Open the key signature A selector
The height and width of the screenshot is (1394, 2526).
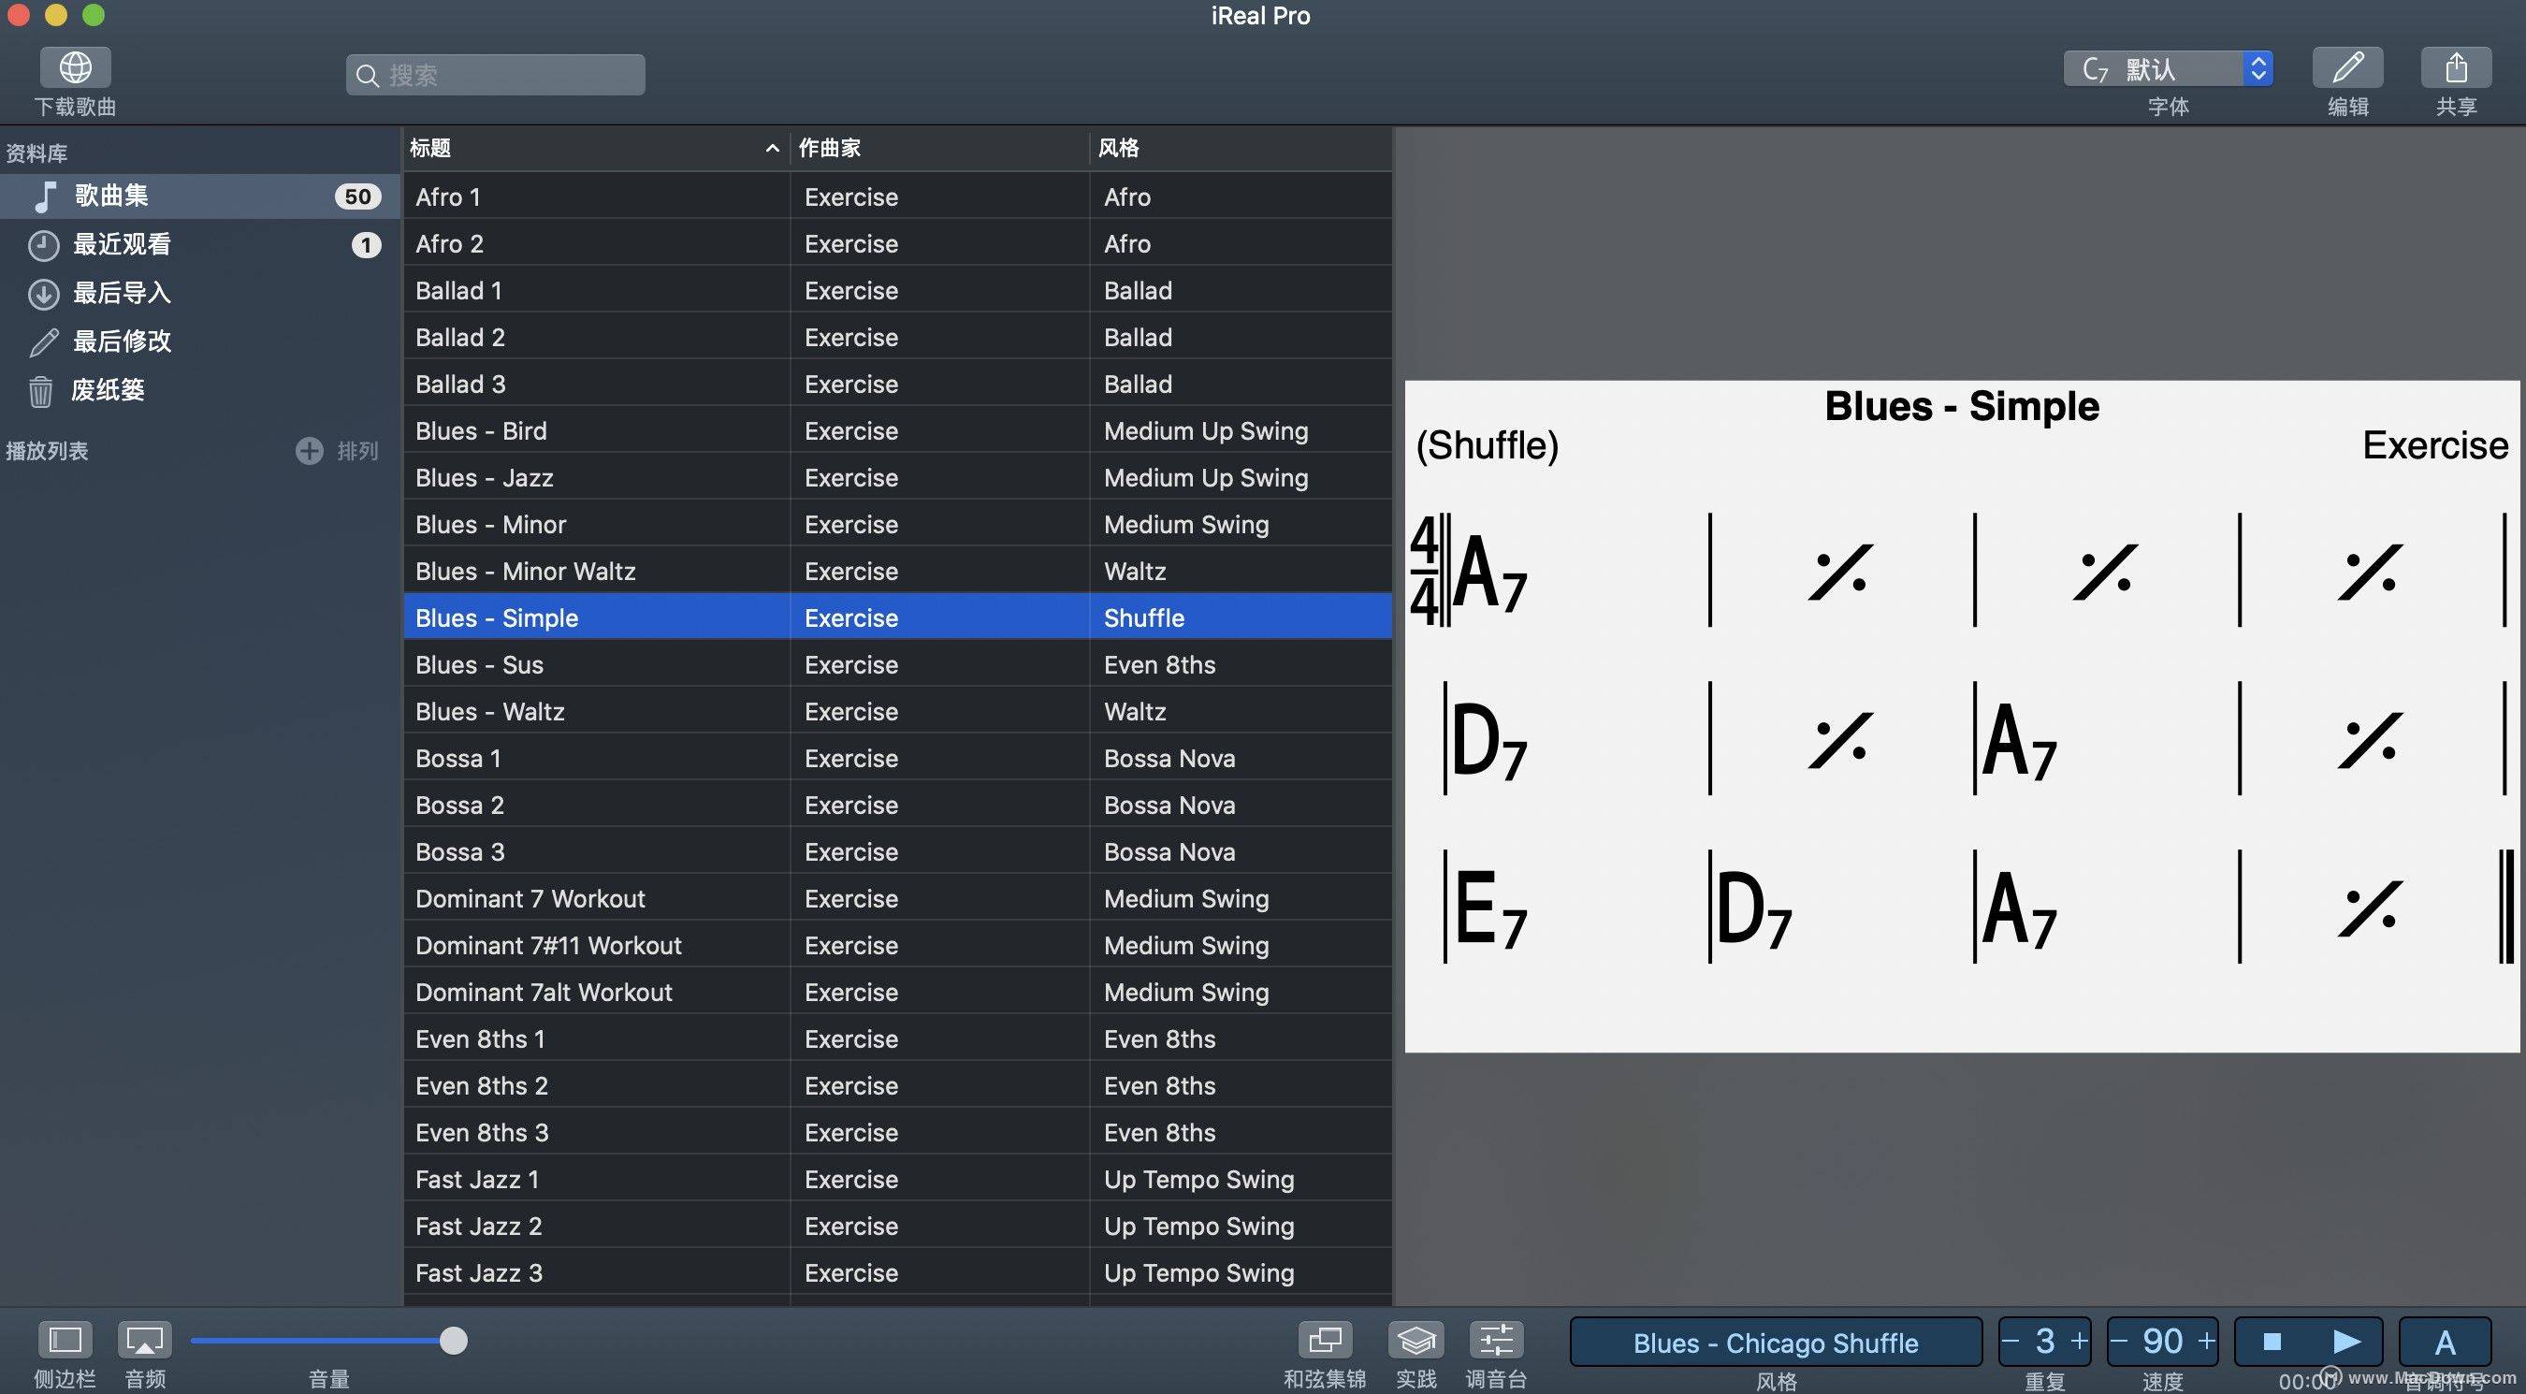click(x=2445, y=1341)
